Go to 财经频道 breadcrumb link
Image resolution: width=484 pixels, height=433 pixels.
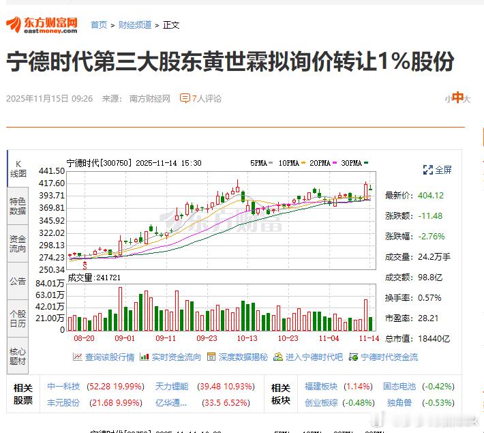[135, 25]
